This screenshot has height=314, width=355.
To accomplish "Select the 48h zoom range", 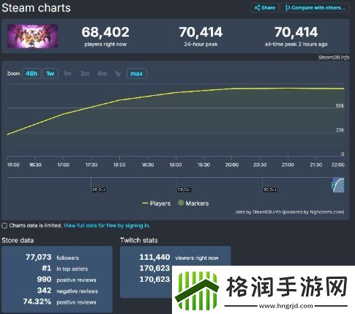I will (x=31, y=73).
